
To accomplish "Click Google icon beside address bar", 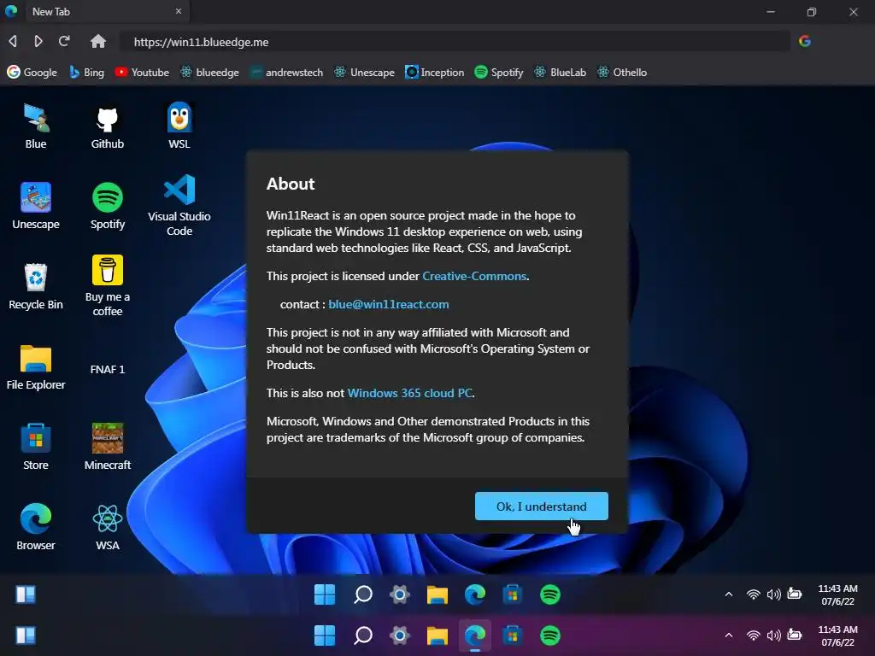I will tap(805, 41).
